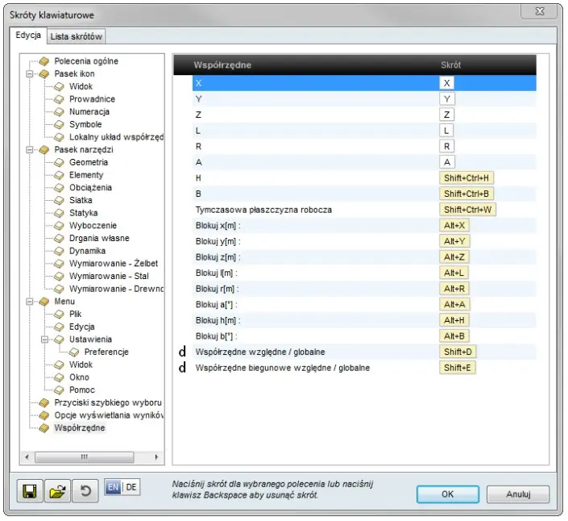Confirm changes with the OK button
The height and width of the screenshot is (521, 568).
pos(448,494)
